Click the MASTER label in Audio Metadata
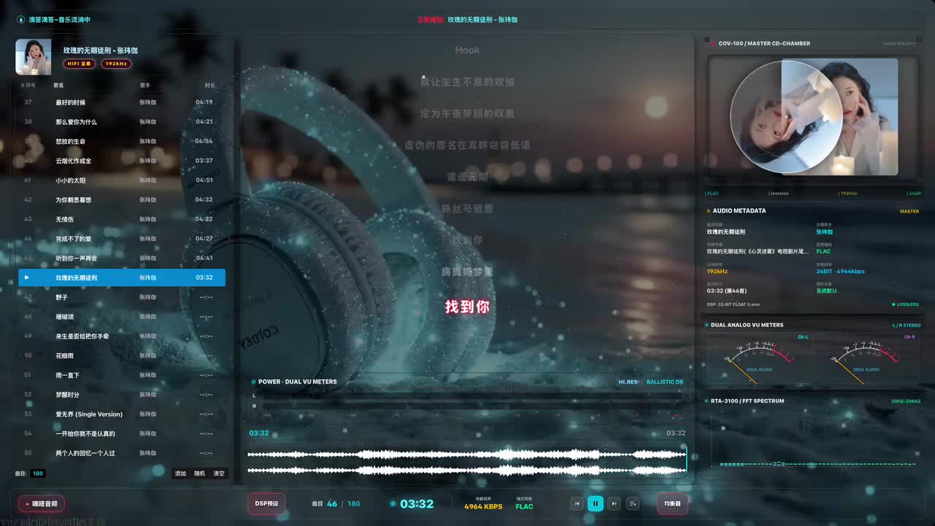 point(909,211)
